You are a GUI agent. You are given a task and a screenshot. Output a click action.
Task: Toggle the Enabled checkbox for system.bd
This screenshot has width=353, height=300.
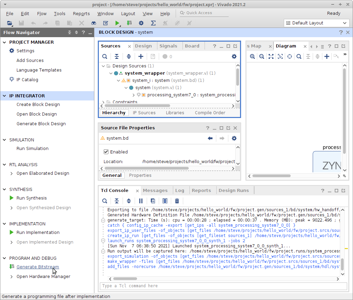(106, 152)
